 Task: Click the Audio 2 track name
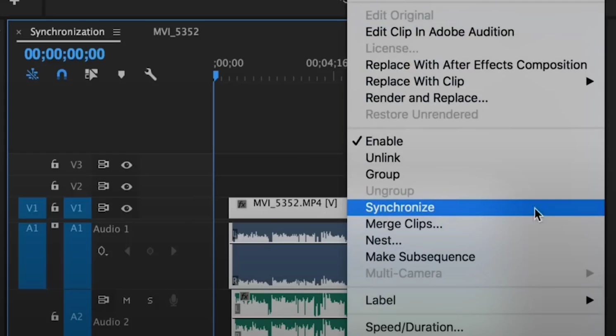click(111, 322)
